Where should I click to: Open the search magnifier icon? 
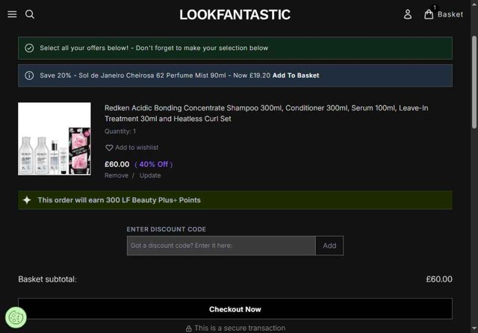30,14
